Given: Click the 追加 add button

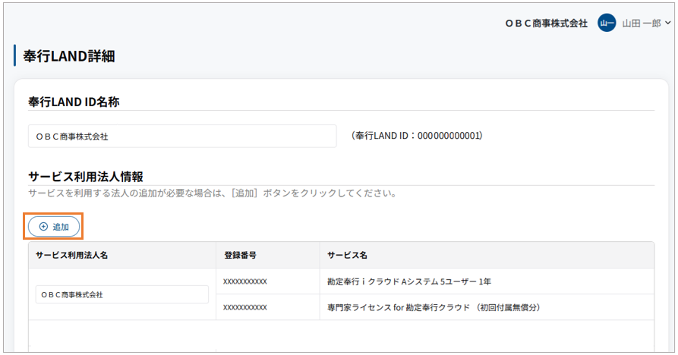Looking at the screenshot, I should coord(54,227).
